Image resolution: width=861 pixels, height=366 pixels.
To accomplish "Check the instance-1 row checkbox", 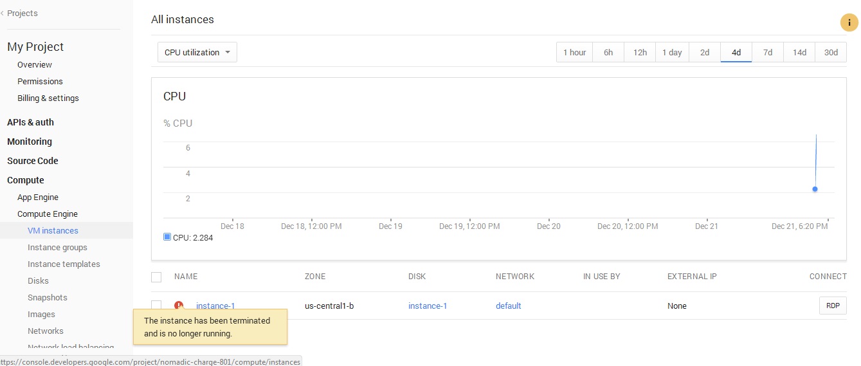I will tap(156, 306).
